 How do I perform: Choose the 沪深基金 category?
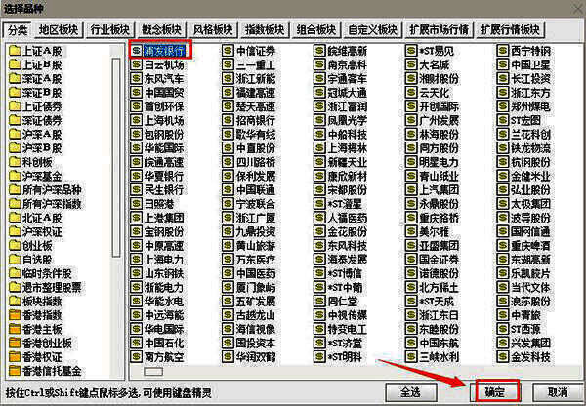[x=42, y=176]
